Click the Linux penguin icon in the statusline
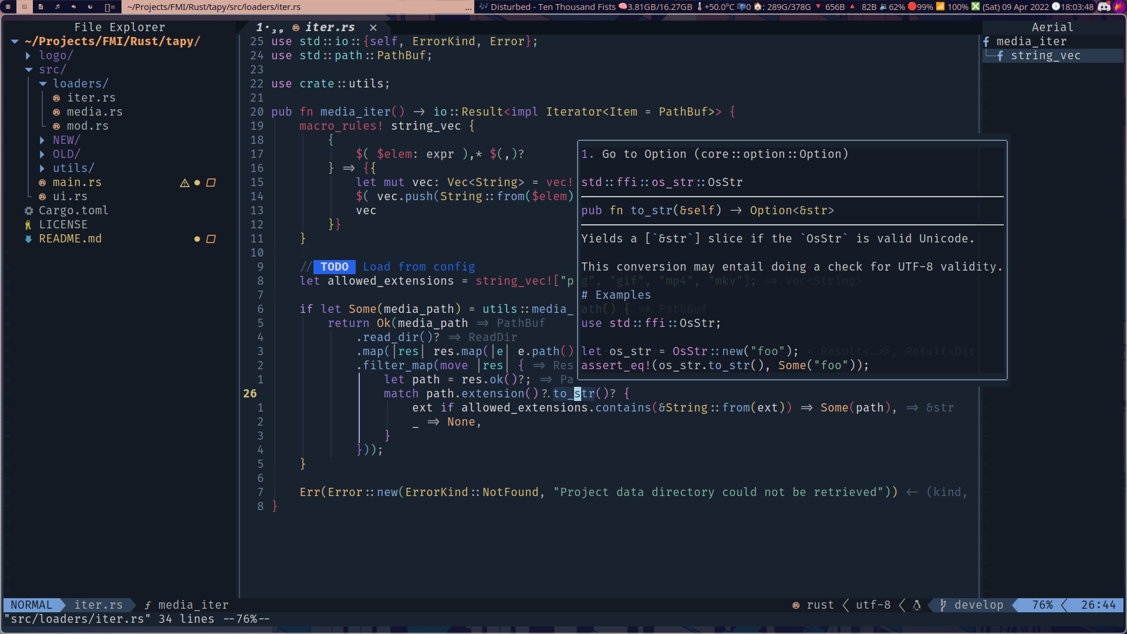This screenshot has width=1127, height=634. click(x=917, y=605)
